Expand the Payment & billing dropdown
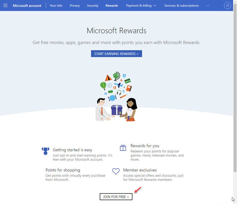 click(x=141, y=6)
